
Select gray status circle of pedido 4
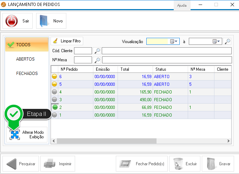(54, 92)
